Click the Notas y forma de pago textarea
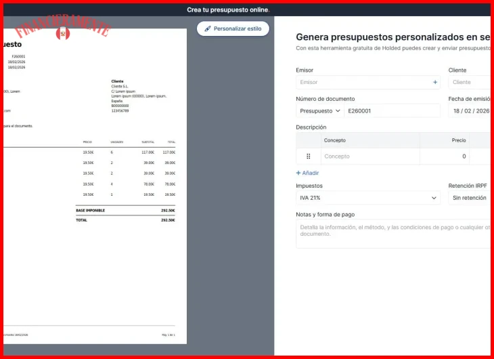The image size is (494, 359). 395,234
